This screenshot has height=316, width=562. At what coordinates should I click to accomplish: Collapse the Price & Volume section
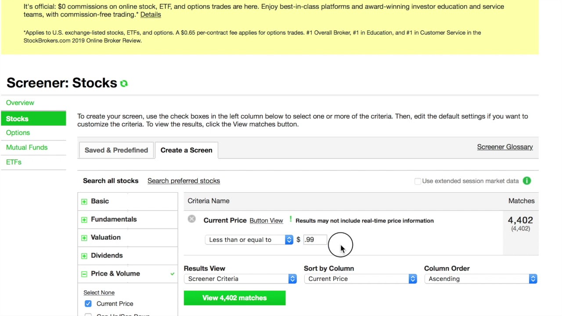pyautogui.click(x=84, y=274)
